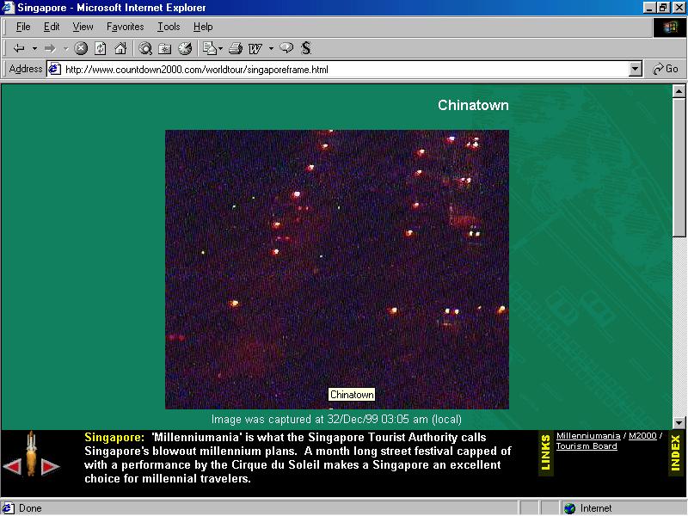Go to the Home page icon
The height and width of the screenshot is (516, 688).
pos(120,48)
